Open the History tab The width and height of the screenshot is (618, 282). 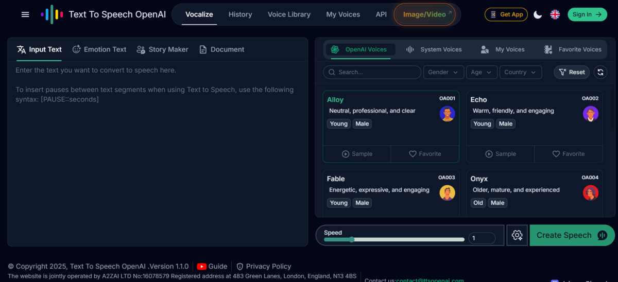(240, 14)
